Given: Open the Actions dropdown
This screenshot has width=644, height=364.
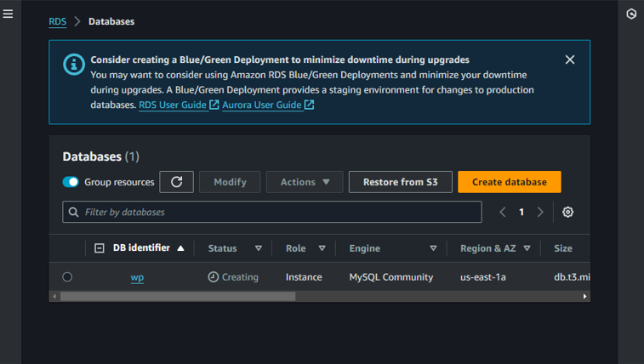Looking at the screenshot, I should click(x=305, y=182).
